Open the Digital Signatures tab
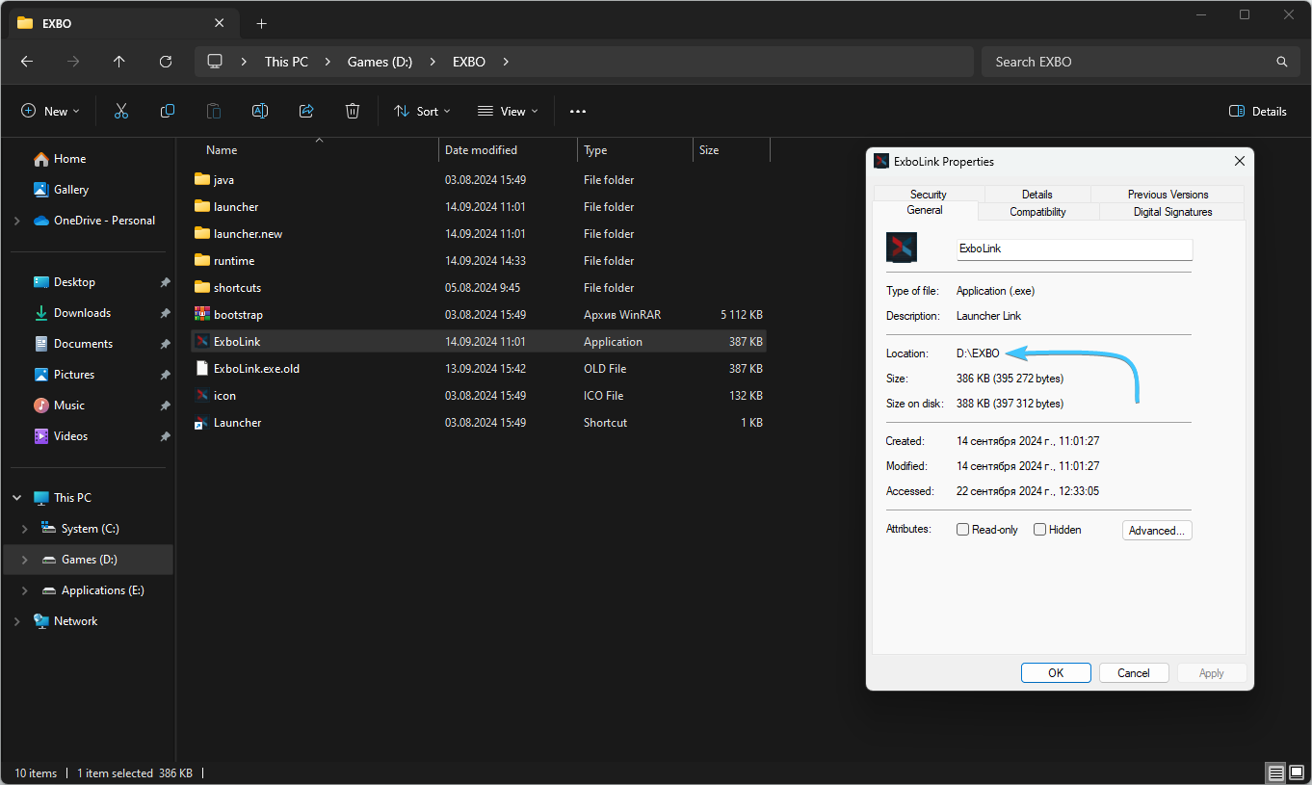Screen dimensions: 1312x785 pos(1172,212)
